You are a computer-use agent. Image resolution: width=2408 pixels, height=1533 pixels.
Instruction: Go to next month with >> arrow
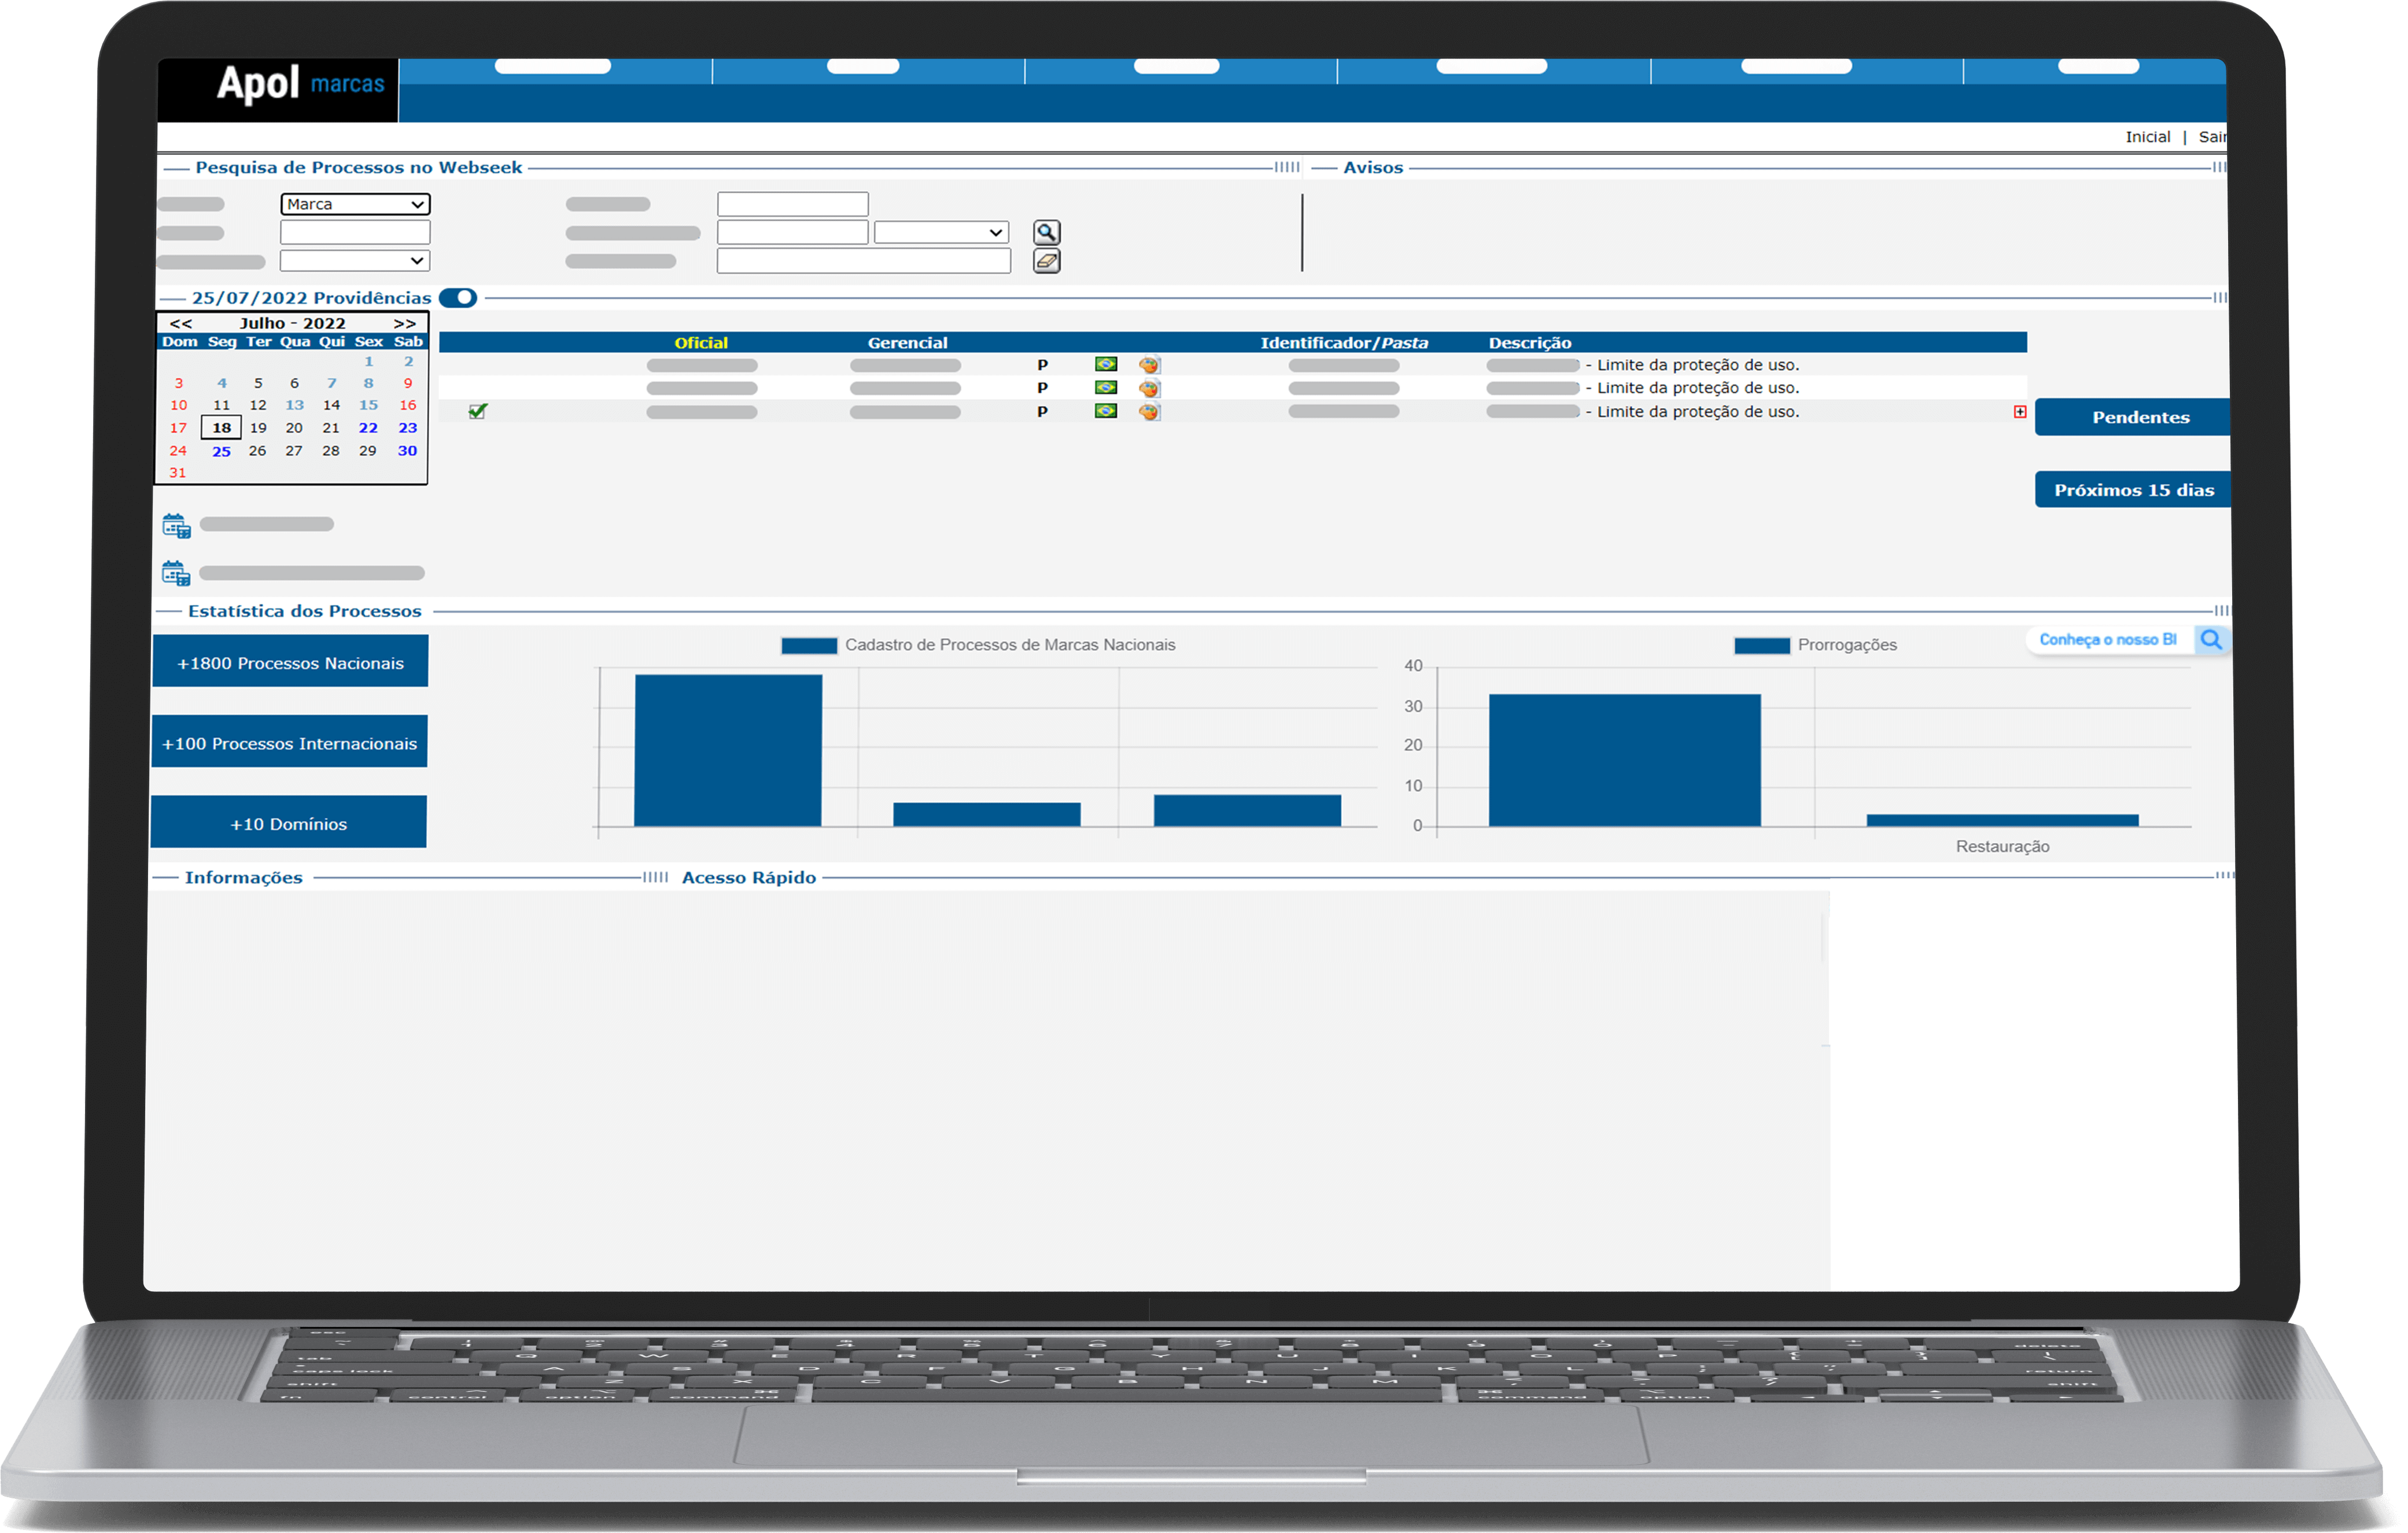(x=404, y=323)
